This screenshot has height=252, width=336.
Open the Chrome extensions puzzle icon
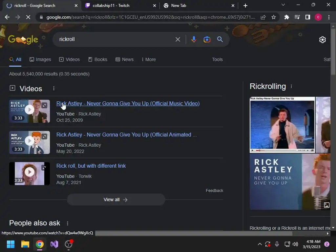286,17
